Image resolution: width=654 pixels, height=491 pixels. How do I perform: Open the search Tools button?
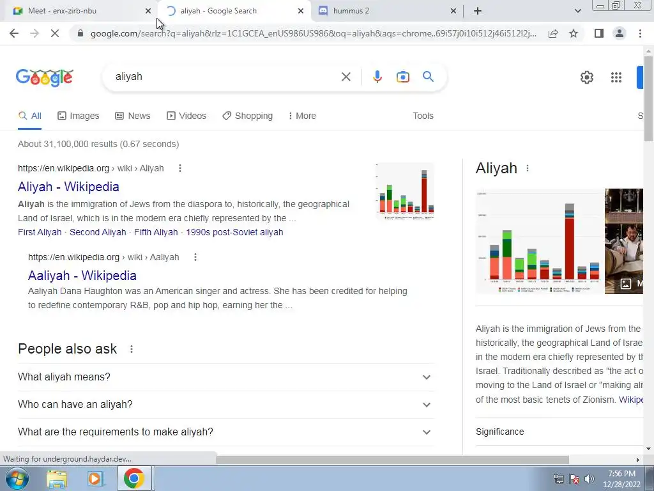click(x=423, y=116)
